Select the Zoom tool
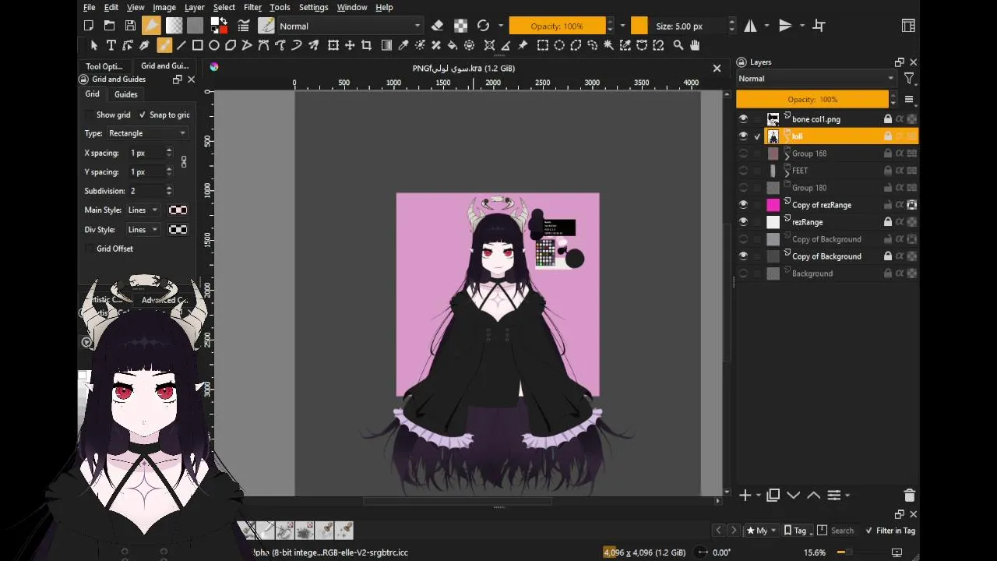Screen dimensions: 997x561 (678, 45)
